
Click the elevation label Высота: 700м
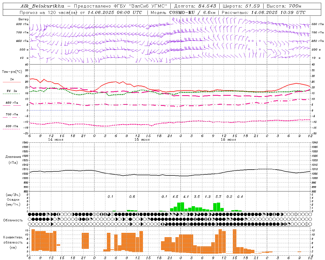pos(284,6)
